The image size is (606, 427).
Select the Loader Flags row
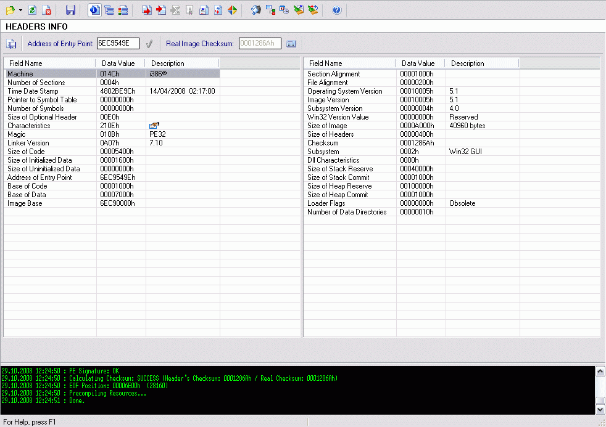click(x=412, y=203)
